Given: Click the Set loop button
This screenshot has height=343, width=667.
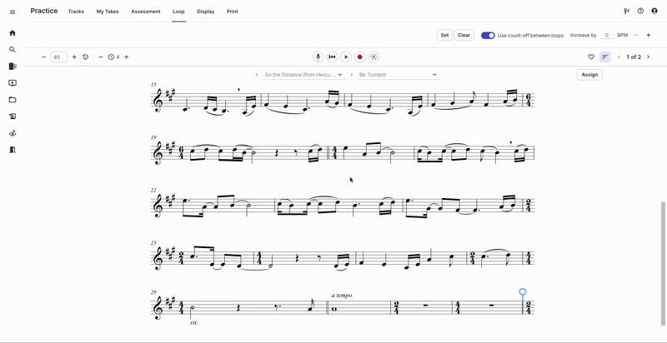Looking at the screenshot, I should coord(444,35).
